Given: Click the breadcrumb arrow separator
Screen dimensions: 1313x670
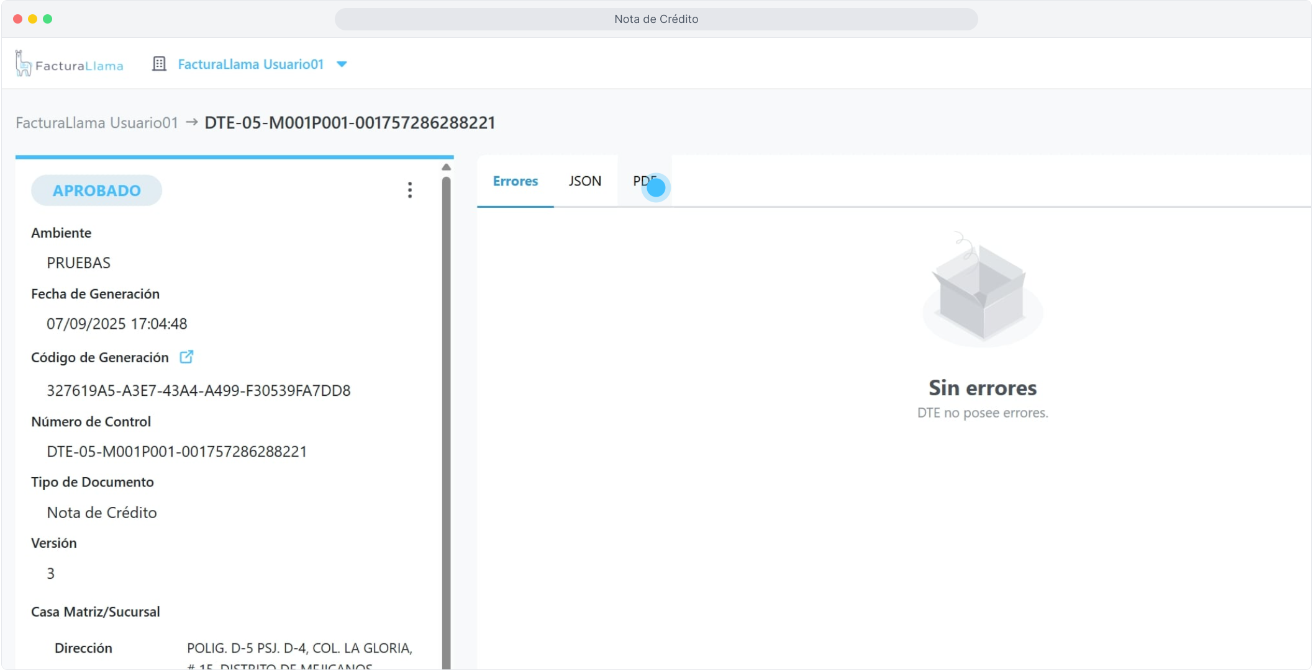Looking at the screenshot, I should click(191, 122).
